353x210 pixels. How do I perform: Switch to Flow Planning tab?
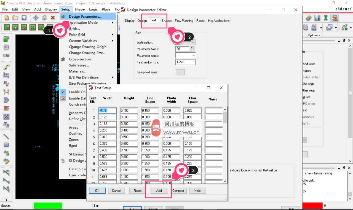(x=184, y=21)
